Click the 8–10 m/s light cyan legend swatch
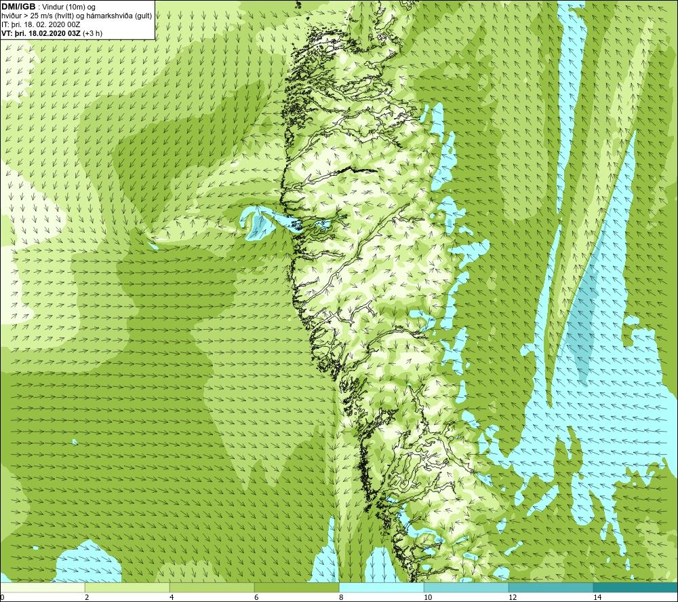678x602 pixels. click(381, 588)
